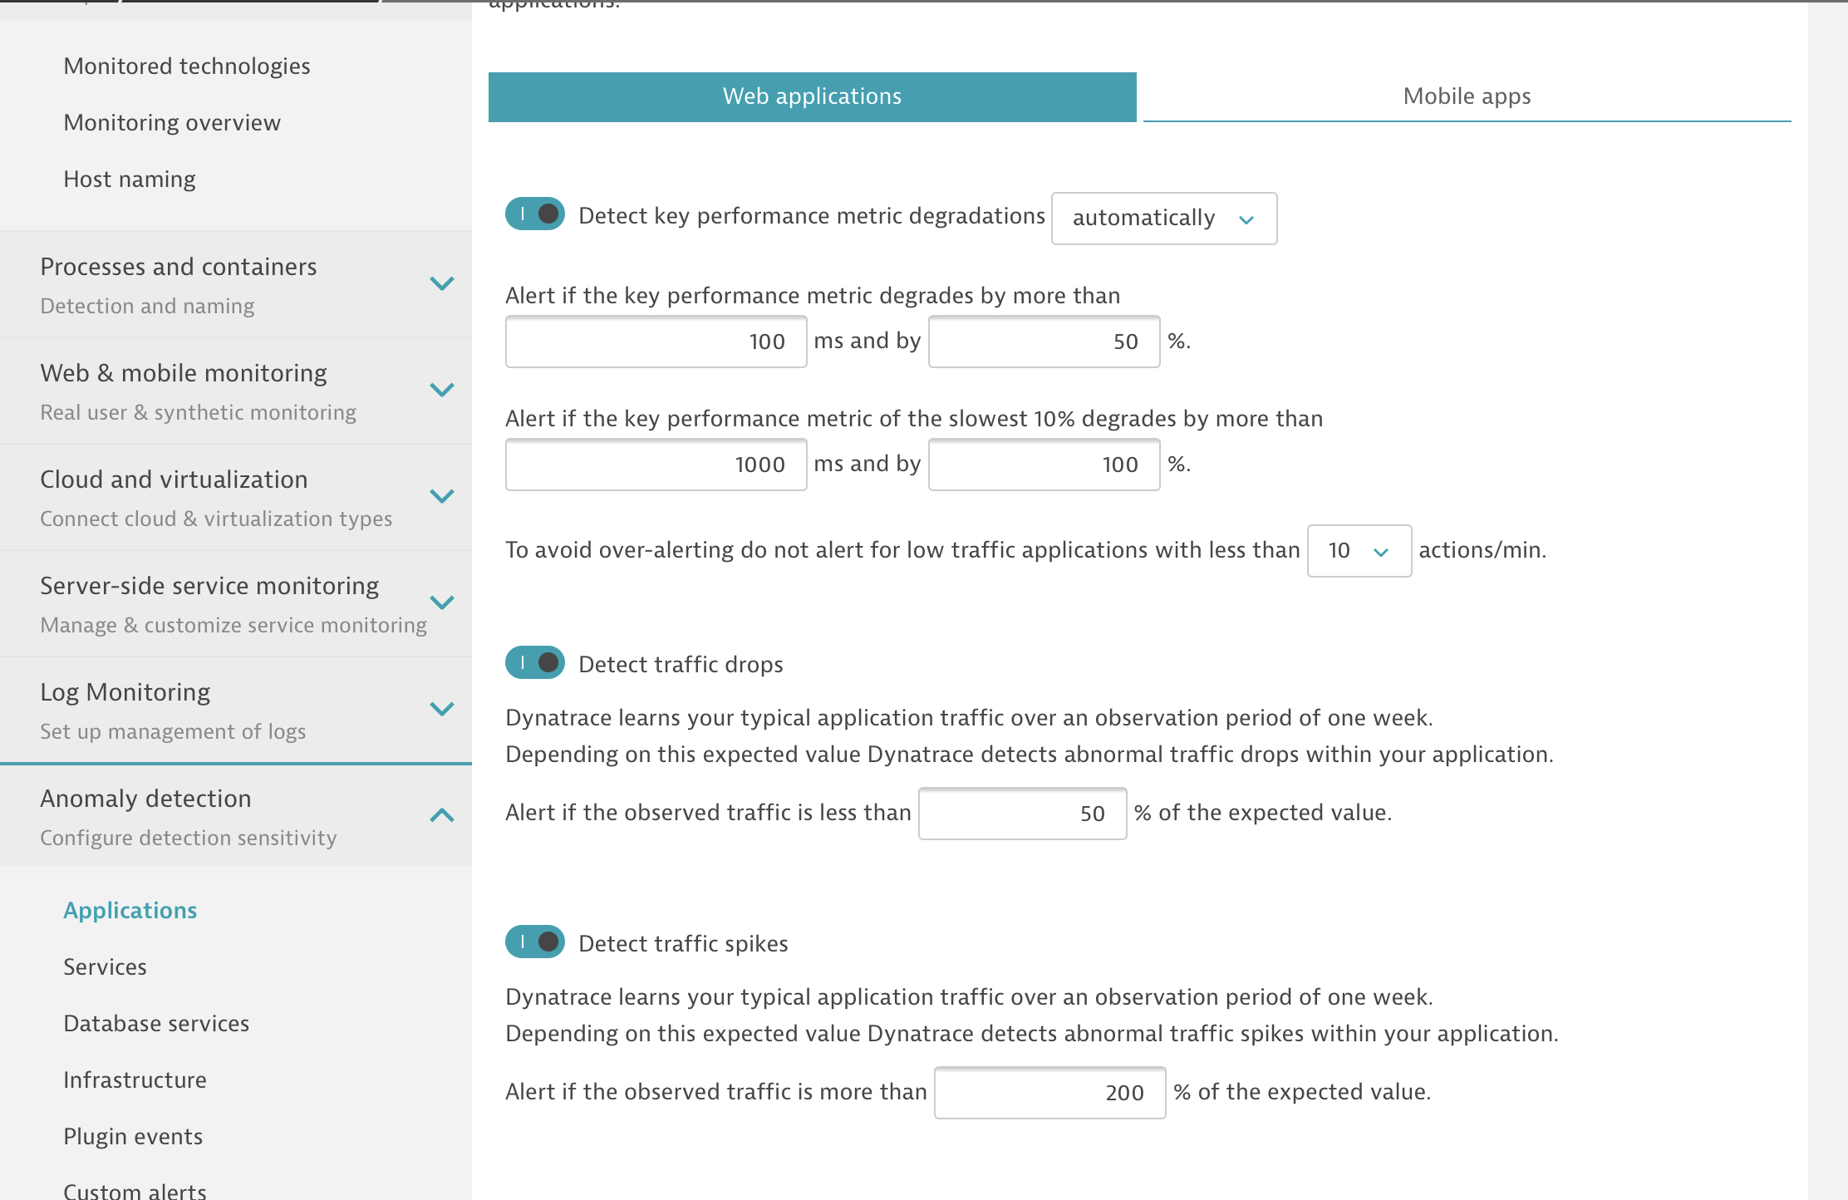This screenshot has width=1848, height=1200.
Task: Open Monitoring overview page
Action: [172, 122]
